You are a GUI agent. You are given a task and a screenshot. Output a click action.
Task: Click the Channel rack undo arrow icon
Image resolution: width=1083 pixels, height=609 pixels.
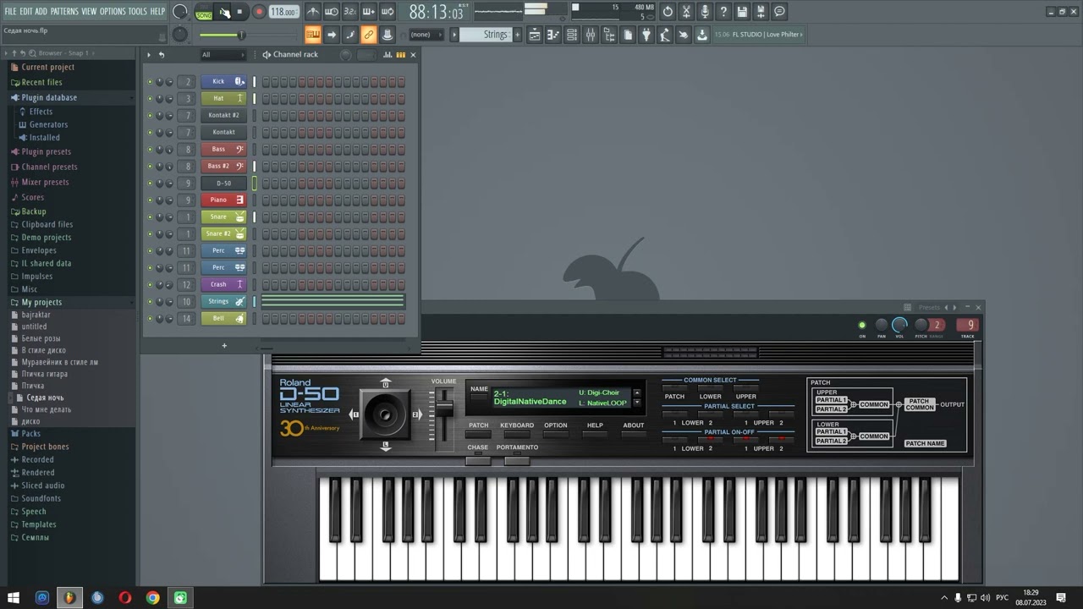click(162, 54)
